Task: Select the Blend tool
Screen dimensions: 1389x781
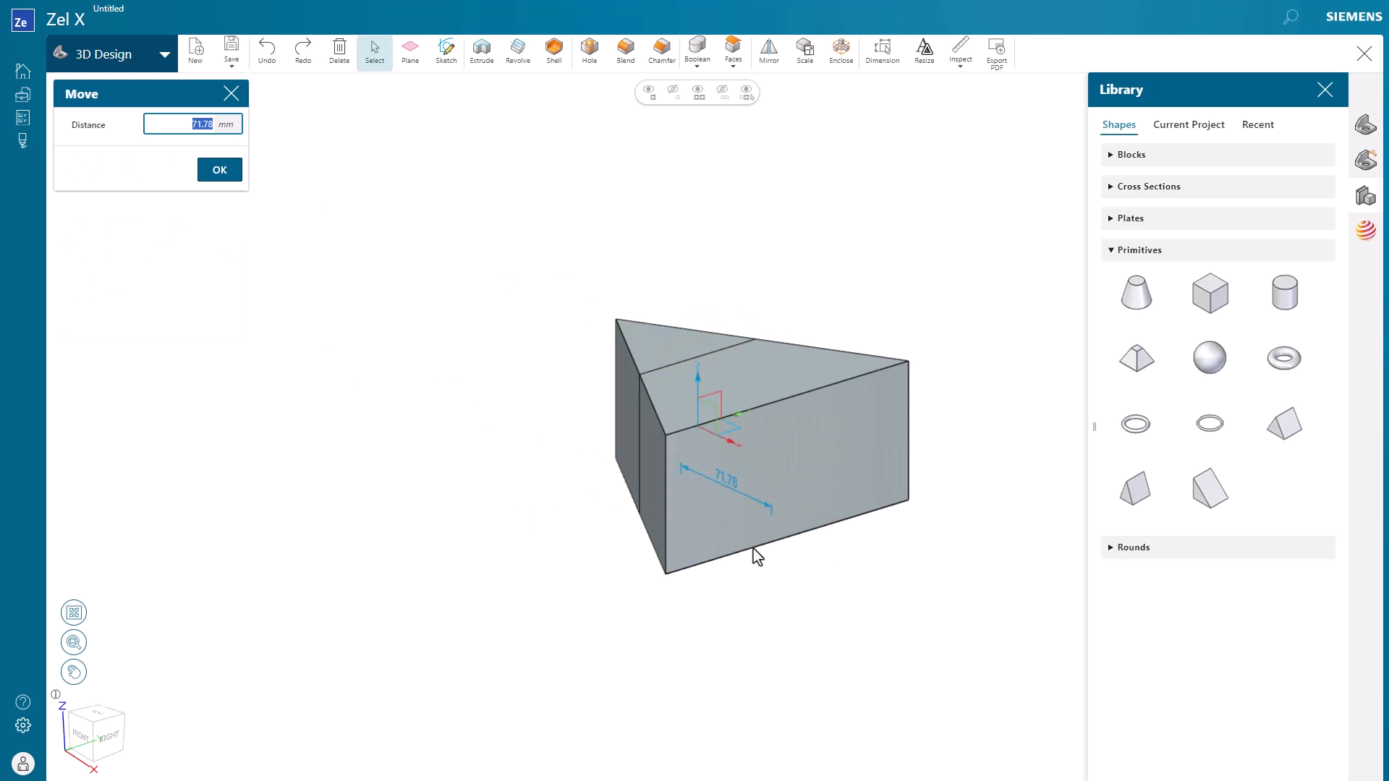Action: pyautogui.click(x=626, y=51)
